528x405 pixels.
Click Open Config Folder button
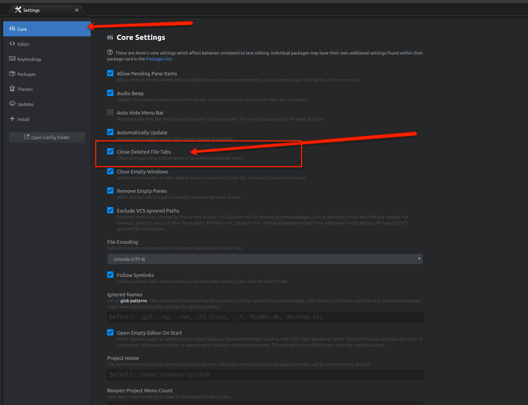47,138
